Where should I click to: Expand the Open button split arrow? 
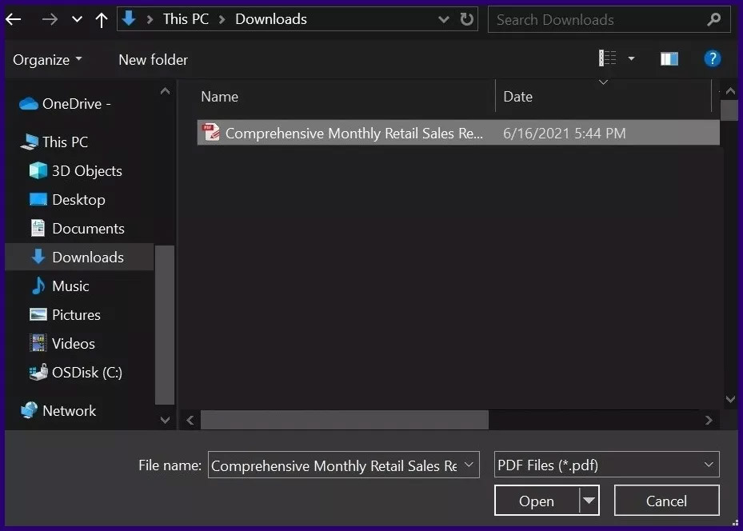[x=589, y=501]
